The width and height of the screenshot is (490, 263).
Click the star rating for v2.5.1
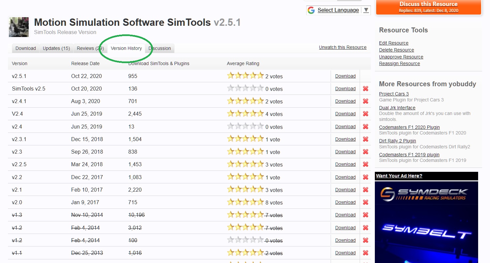click(x=245, y=76)
